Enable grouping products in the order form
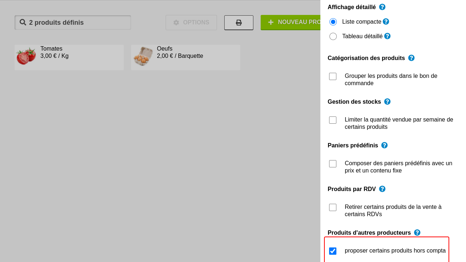This screenshot has width=466, height=262. tap(333, 76)
